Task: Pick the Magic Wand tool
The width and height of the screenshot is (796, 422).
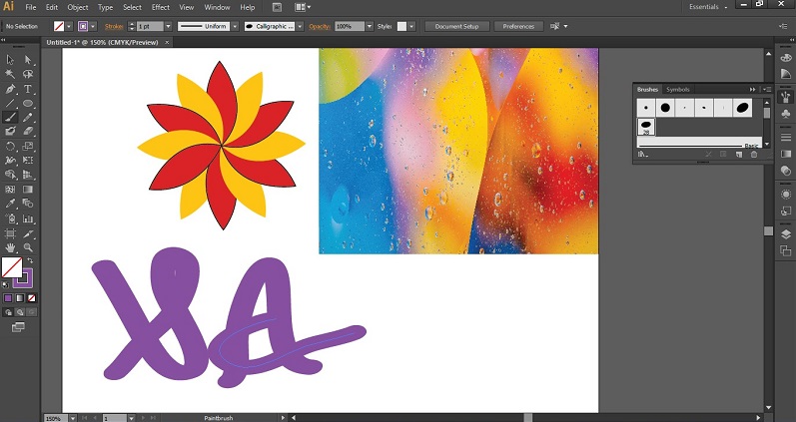Action: (x=10, y=75)
